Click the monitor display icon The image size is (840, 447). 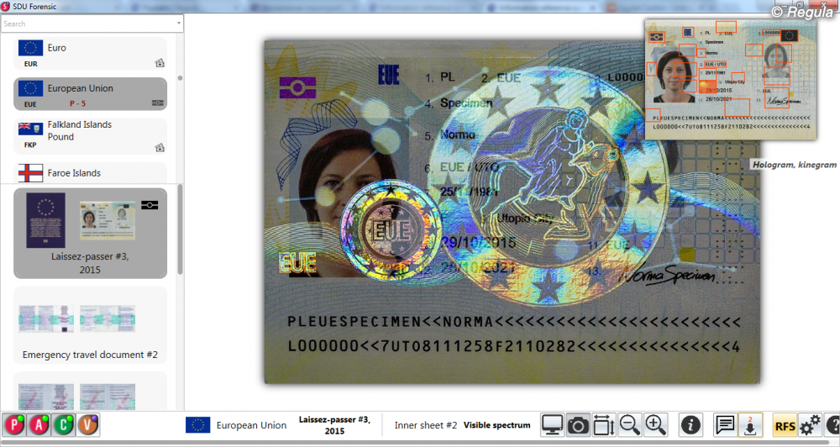[552, 425]
